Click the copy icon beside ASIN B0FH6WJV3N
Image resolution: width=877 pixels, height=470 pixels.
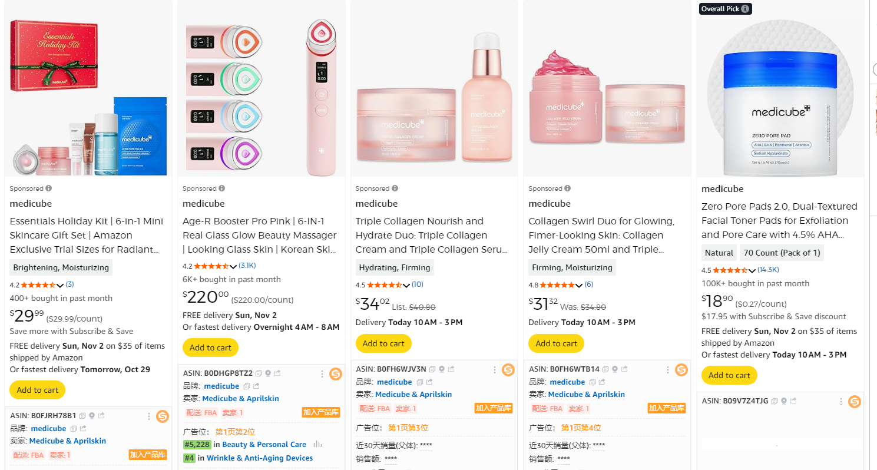(x=433, y=369)
